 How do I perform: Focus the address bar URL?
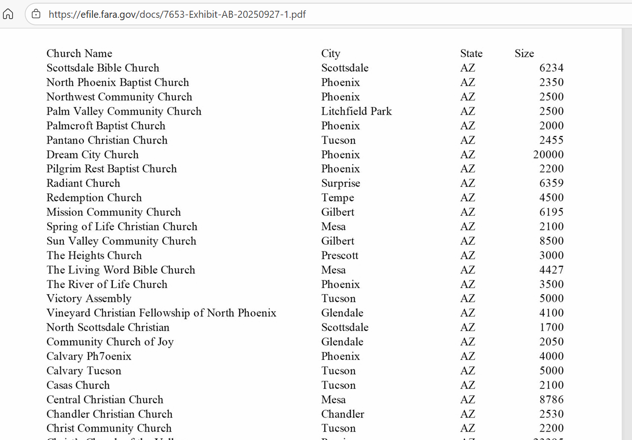point(177,15)
